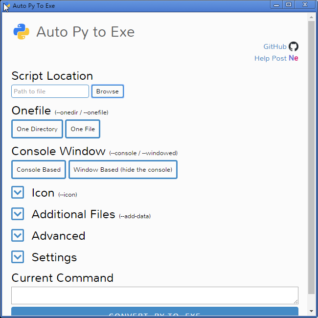Click the Settings heading text

click(x=54, y=257)
